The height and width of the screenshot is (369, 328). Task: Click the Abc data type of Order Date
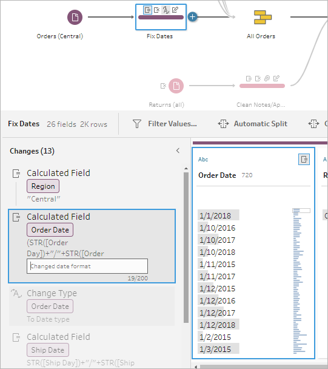point(203,160)
